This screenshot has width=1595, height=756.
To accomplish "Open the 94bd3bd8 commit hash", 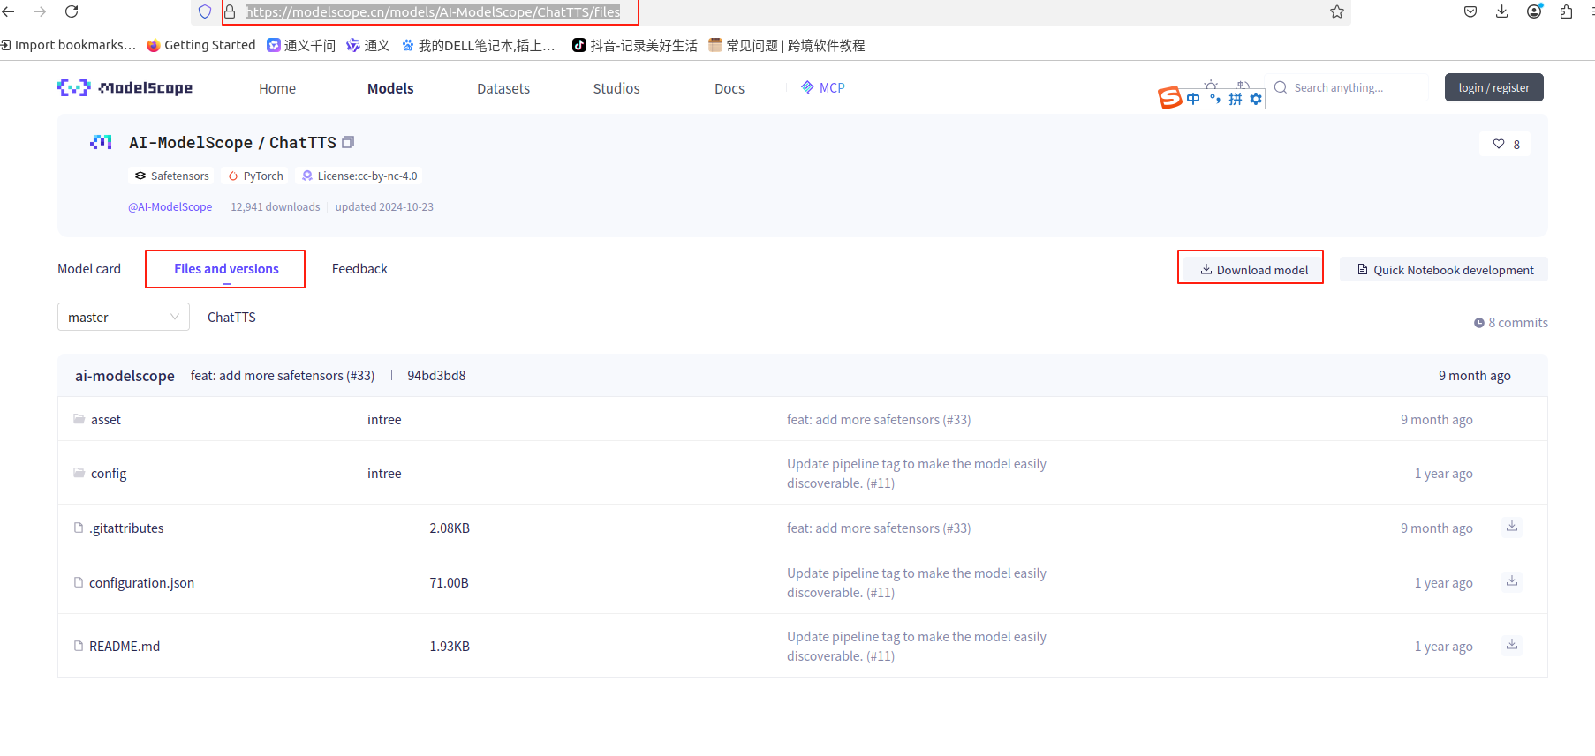I will [x=436, y=376].
